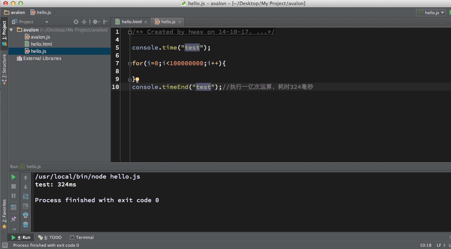
Task: Click the WS WebStorm icon in the sidebar
Action: pos(4,44)
